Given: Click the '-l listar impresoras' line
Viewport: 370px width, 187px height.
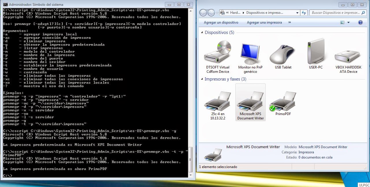Looking at the screenshot, I should tap(33, 48).
